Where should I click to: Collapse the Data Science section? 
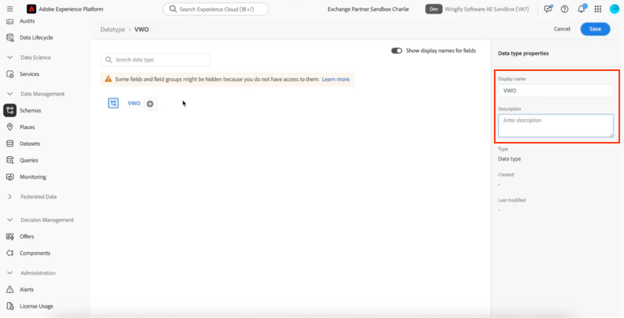click(10, 57)
